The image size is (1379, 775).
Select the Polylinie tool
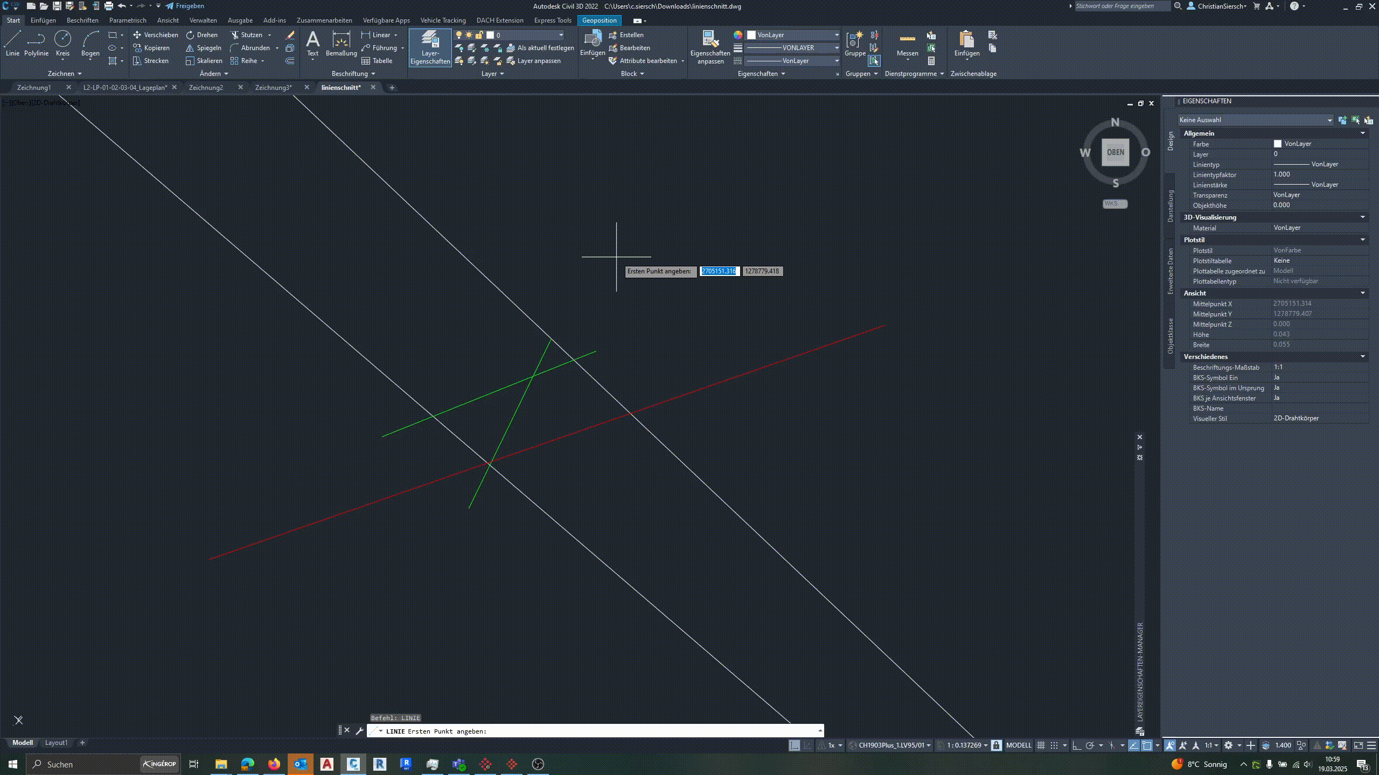36,43
